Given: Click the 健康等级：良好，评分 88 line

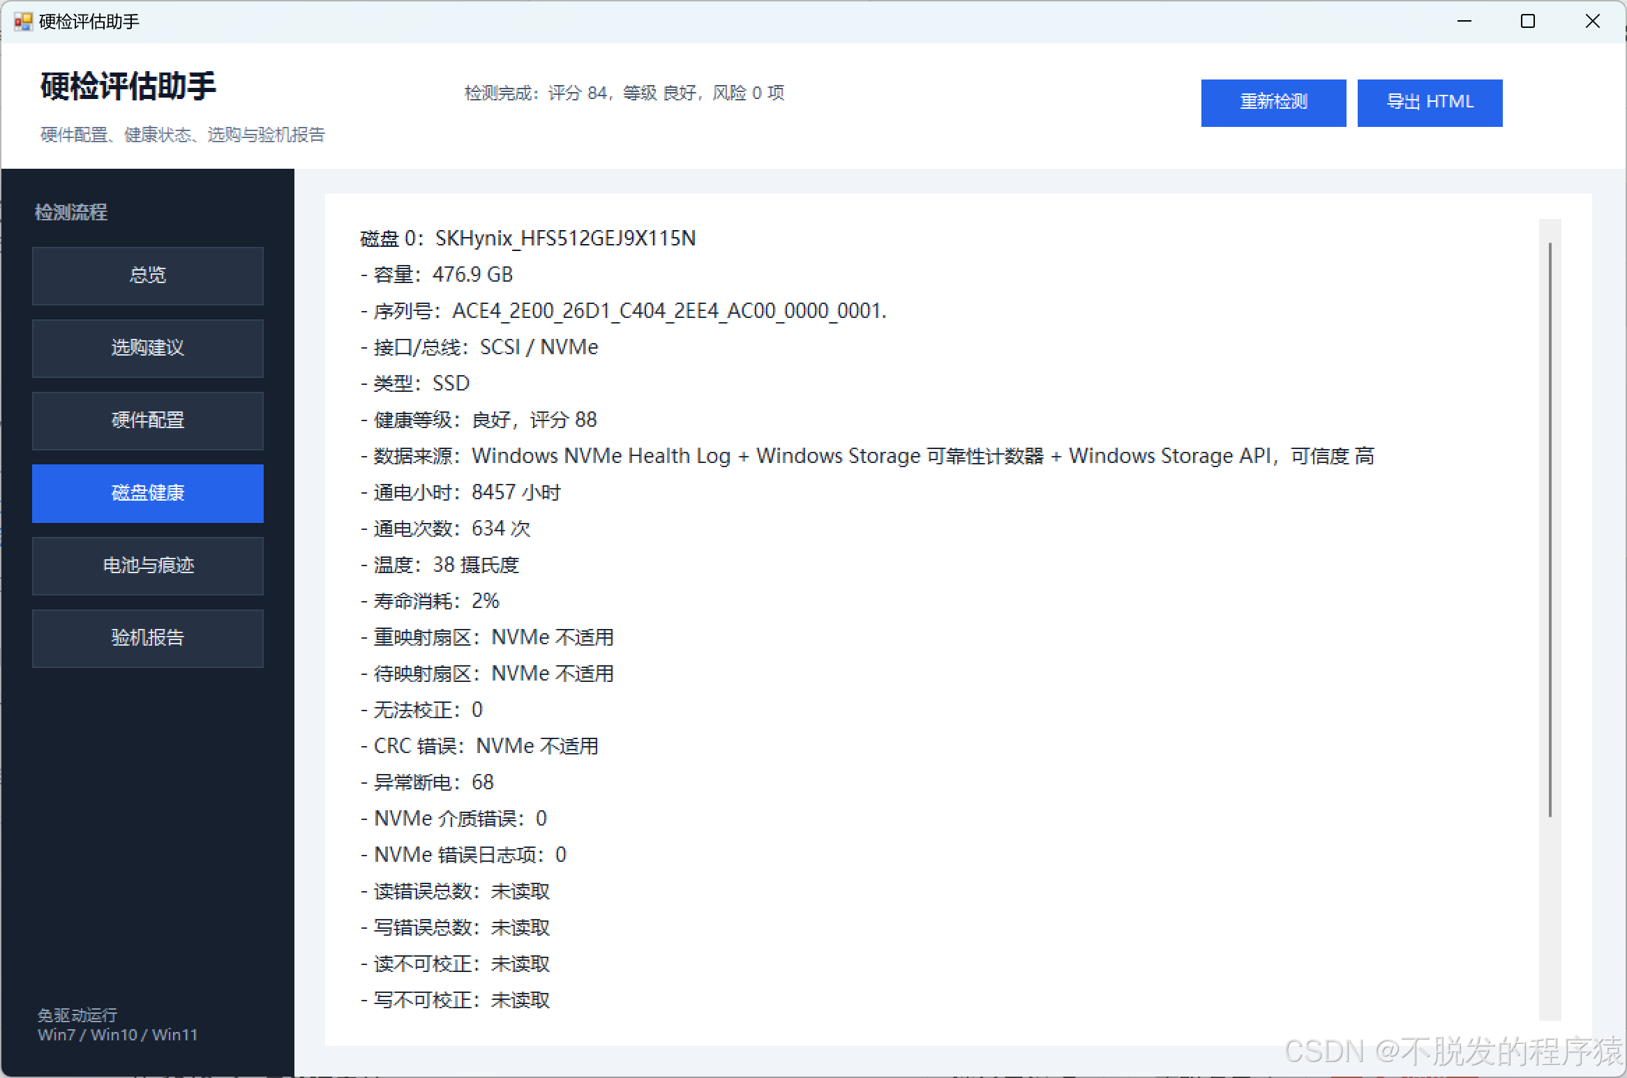Looking at the screenshot, I should click(x=479, y=420).
